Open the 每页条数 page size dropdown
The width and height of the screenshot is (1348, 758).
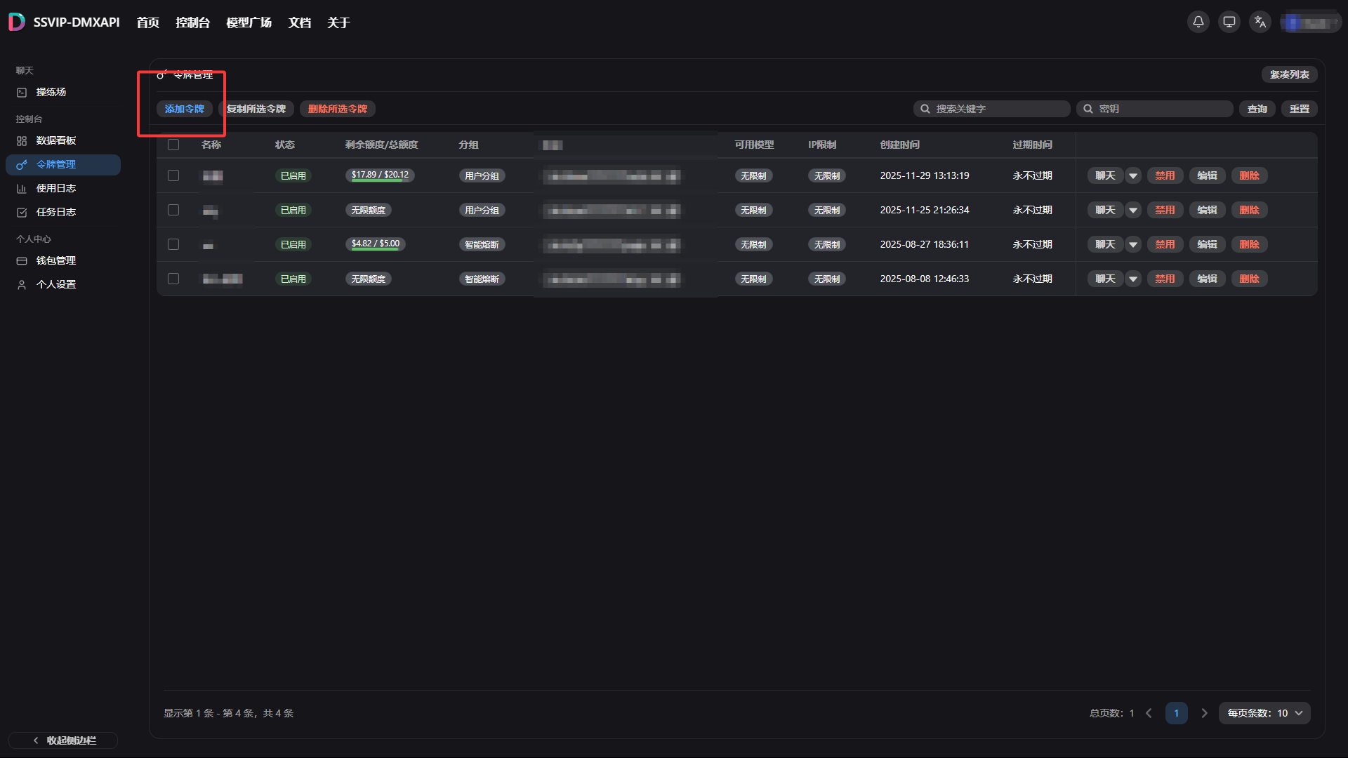pyautogui.click(x=1264, y=713)
